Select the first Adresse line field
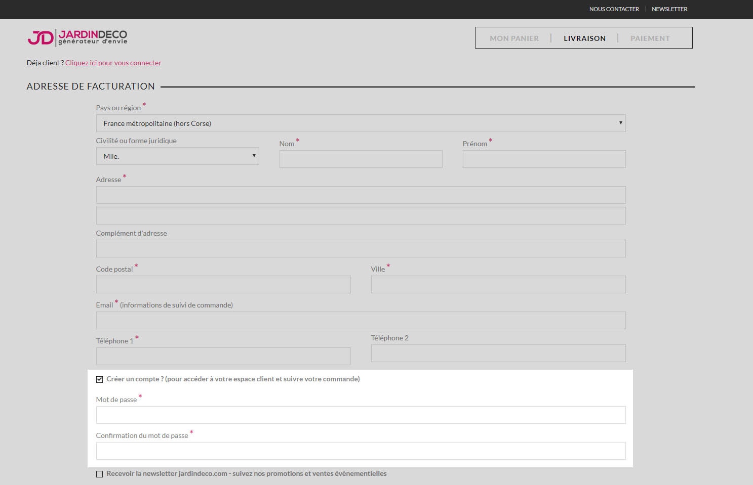The width and height of the screenshot is (753, 485). click(x=361, y=195)
